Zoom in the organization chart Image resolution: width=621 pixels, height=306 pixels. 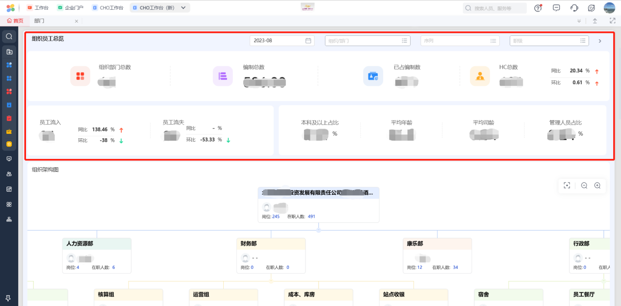click(597, 185)
